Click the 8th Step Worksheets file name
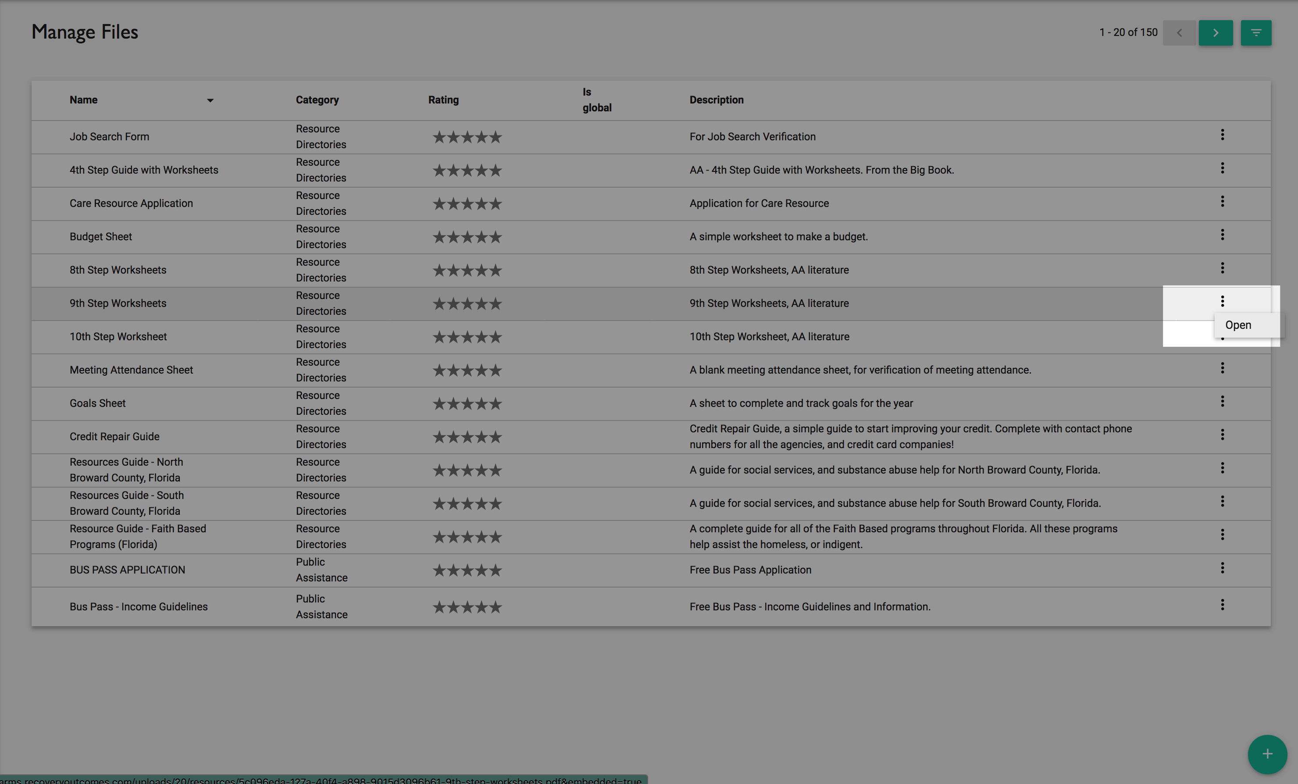1298x784 pixels. (x=118, y=270)
